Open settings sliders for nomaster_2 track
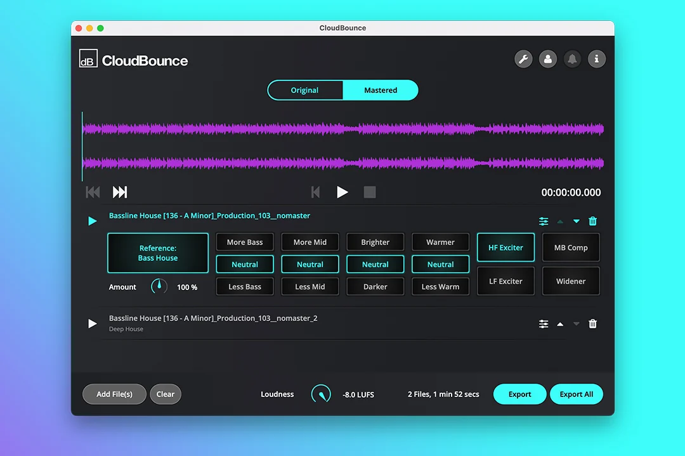685x456 pixels. (544, 324)
